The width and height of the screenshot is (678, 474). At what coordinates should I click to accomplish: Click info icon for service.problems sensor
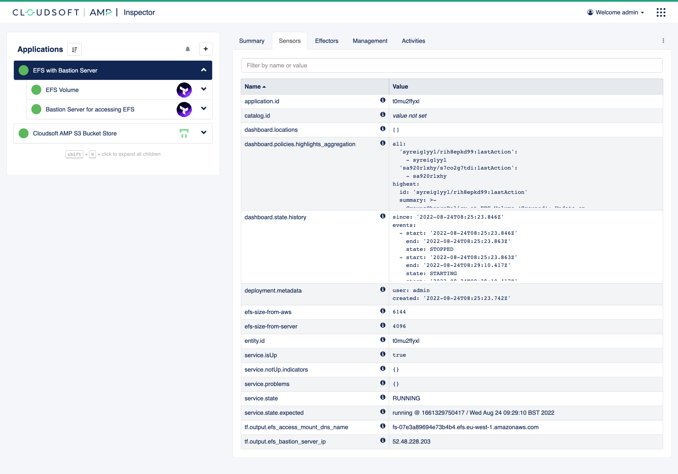[x=383, y=383]
